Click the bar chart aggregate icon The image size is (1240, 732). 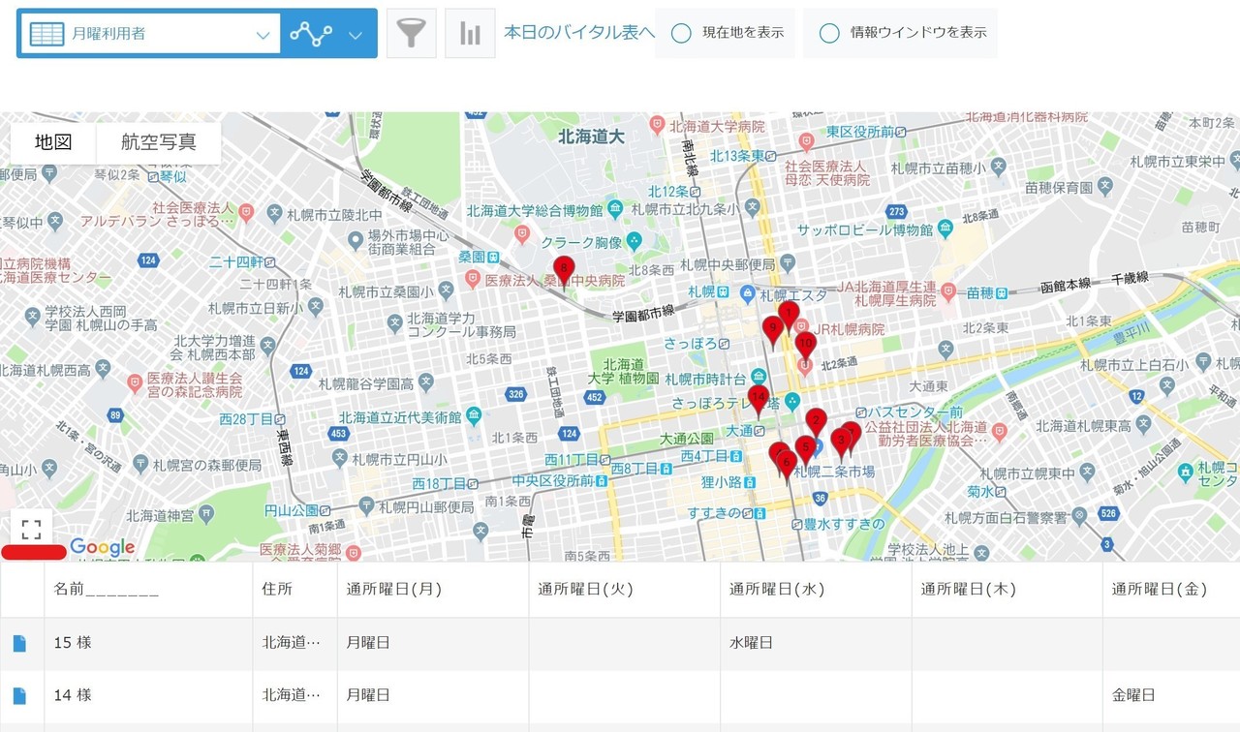470,34
